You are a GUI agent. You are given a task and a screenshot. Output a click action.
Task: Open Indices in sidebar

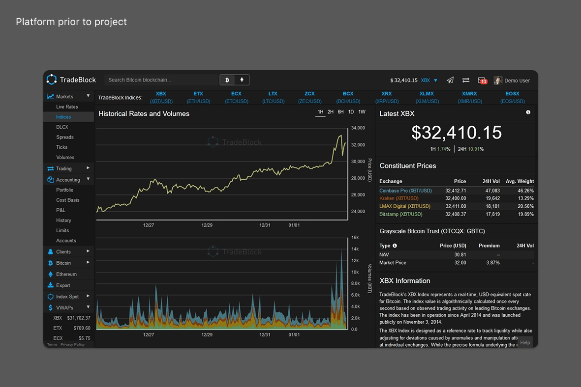[63, 117]
